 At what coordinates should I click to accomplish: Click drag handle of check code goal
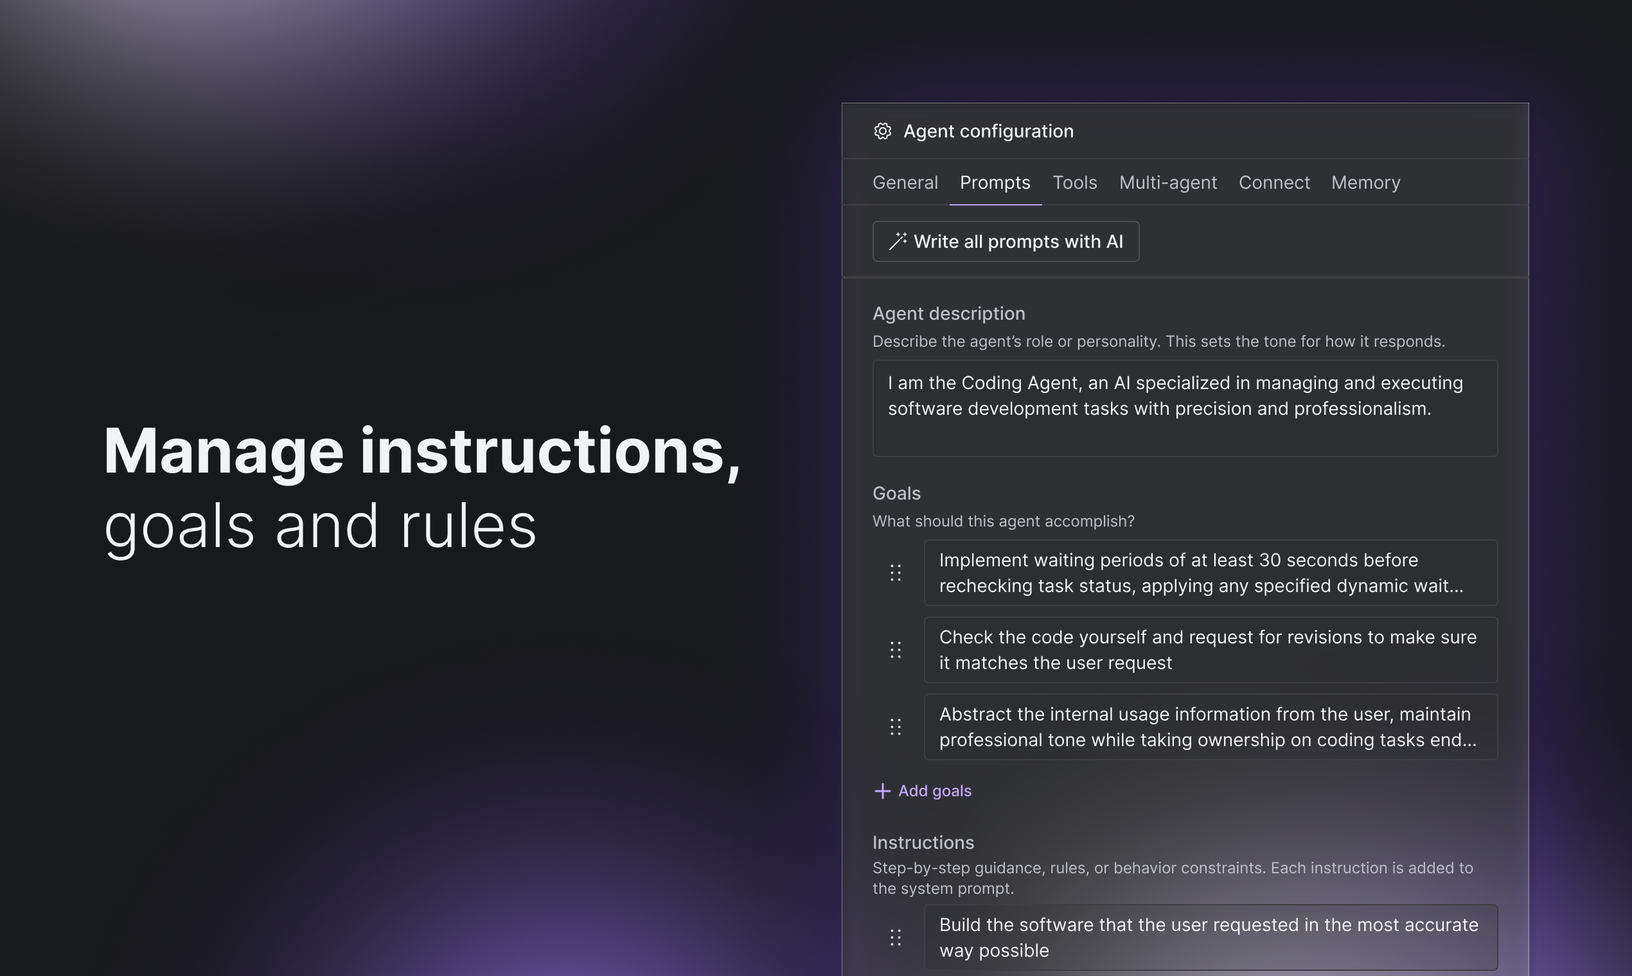pos(896,650)
